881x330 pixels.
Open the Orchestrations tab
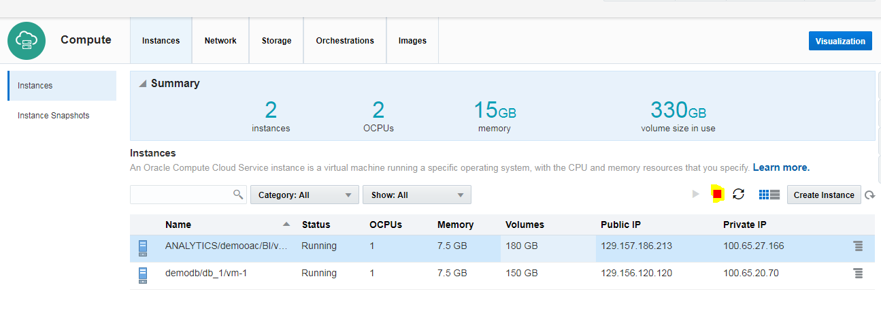[344, 41]
